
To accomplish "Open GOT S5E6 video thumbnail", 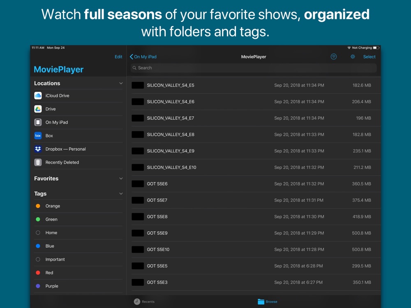I will 138,184.
